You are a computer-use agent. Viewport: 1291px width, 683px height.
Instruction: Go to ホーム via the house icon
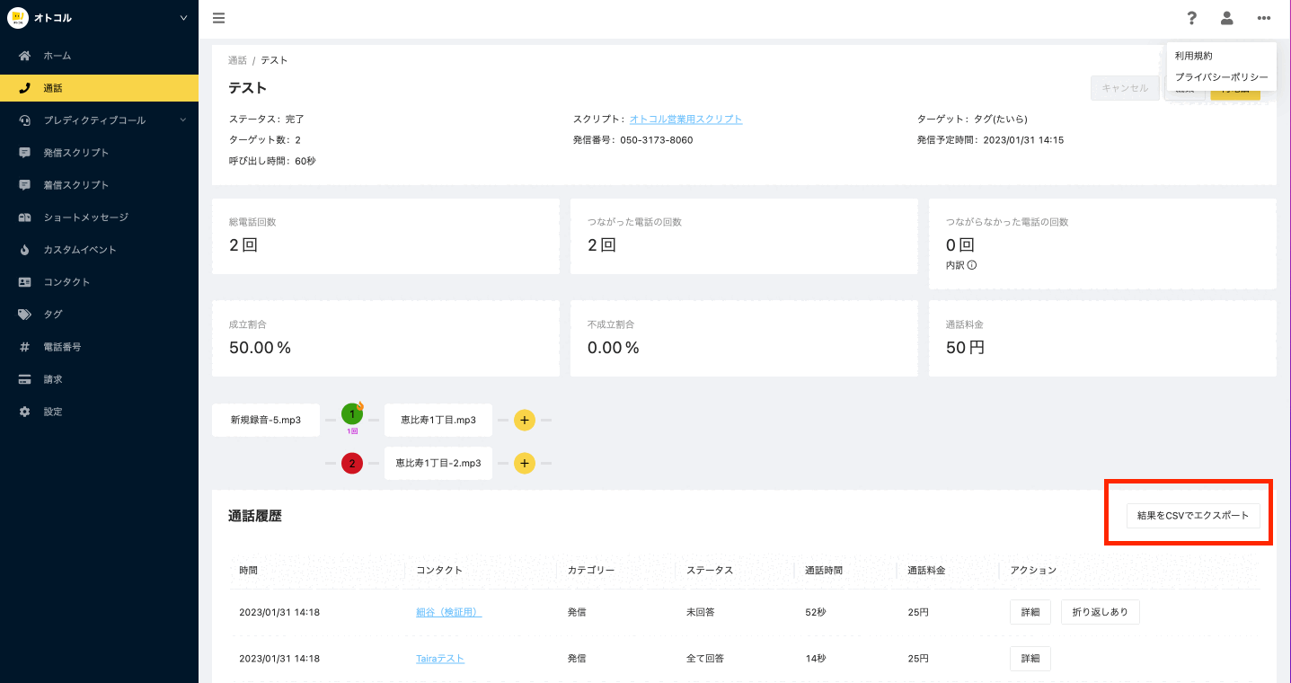(x=25, y=56)
